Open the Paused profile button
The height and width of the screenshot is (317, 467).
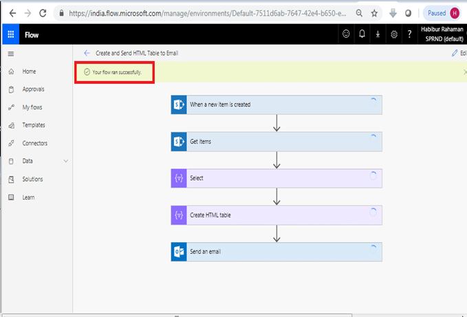point(442,13)
